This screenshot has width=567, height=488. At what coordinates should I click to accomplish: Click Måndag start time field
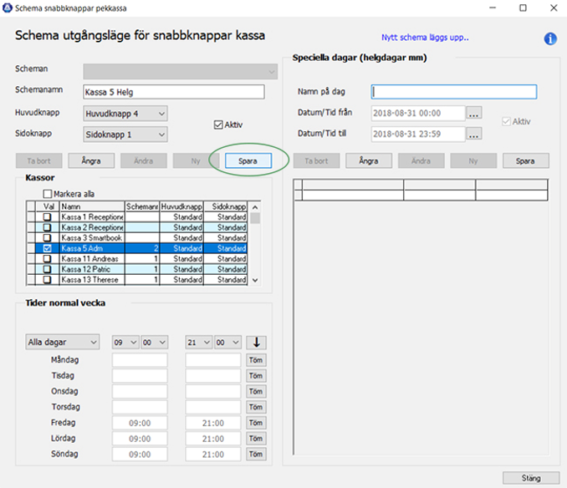(140, 360)
